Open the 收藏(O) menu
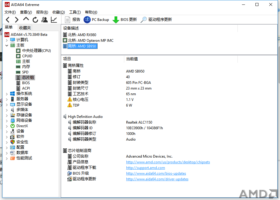 (x=59, y=12)
